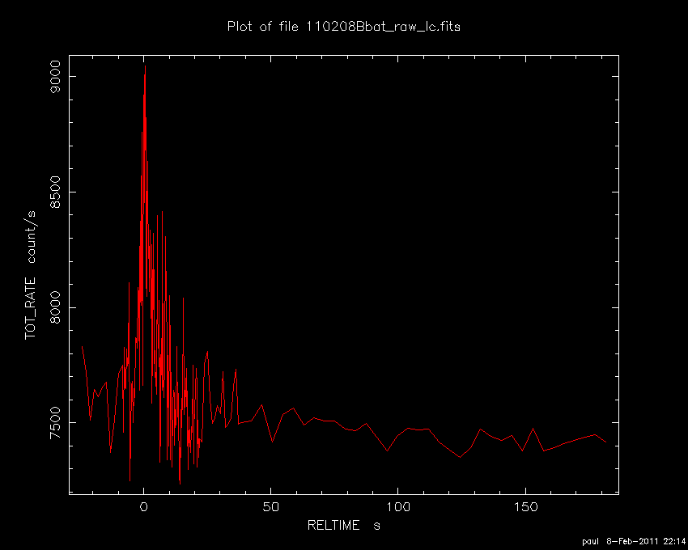
Task: Click the x-axis tick label 100
Action: click(397, 507)
